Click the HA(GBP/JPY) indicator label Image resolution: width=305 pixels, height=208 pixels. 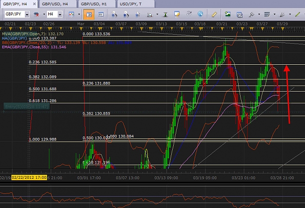coord(14,38)
